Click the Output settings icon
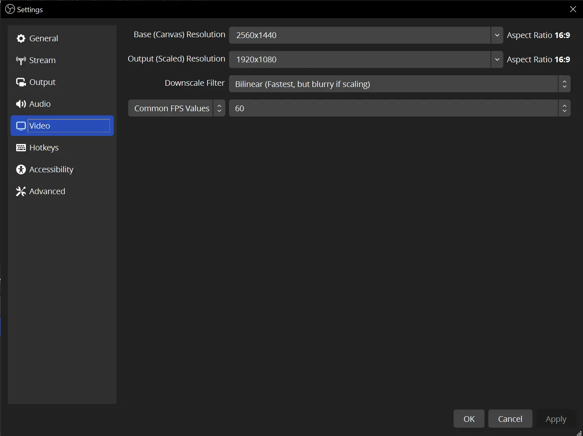 click(x=21, y=82)
